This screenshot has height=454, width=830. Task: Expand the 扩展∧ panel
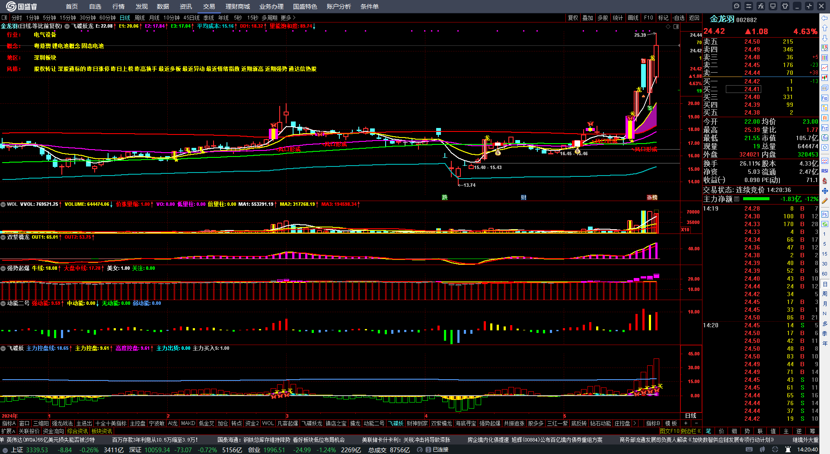point(8,431)
